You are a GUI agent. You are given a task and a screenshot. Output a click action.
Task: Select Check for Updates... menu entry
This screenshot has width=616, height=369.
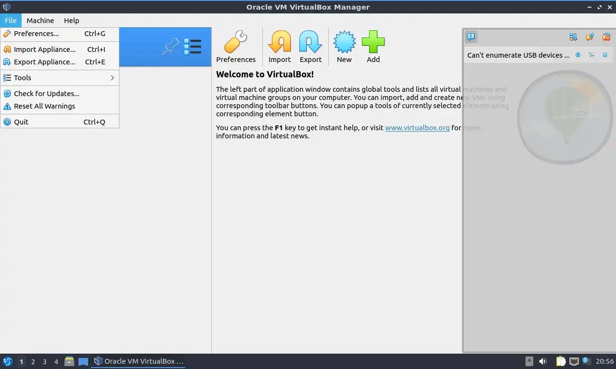pos(60,93)
